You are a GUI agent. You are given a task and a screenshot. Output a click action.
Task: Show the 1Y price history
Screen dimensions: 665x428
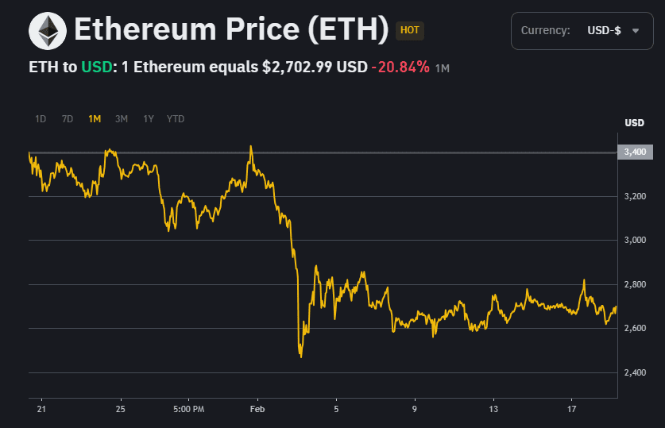[149, 119]
